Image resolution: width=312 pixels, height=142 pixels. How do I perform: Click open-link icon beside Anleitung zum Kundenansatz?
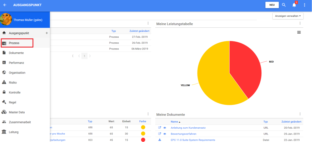(x=160, y=128)
